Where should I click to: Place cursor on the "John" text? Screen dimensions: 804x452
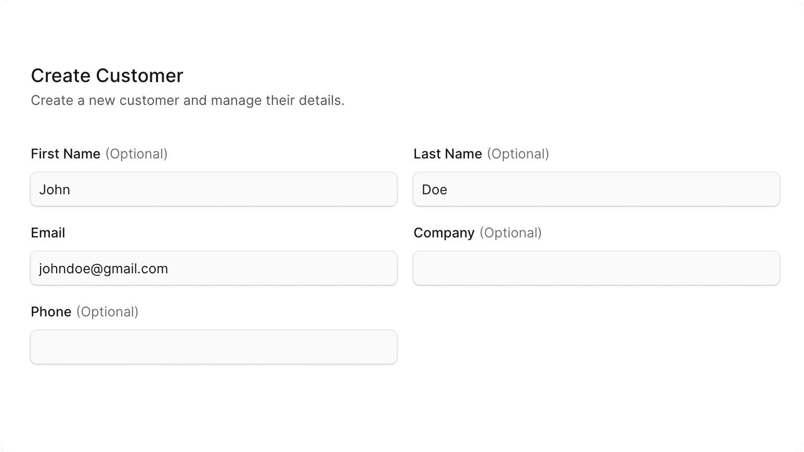(55, 190)
